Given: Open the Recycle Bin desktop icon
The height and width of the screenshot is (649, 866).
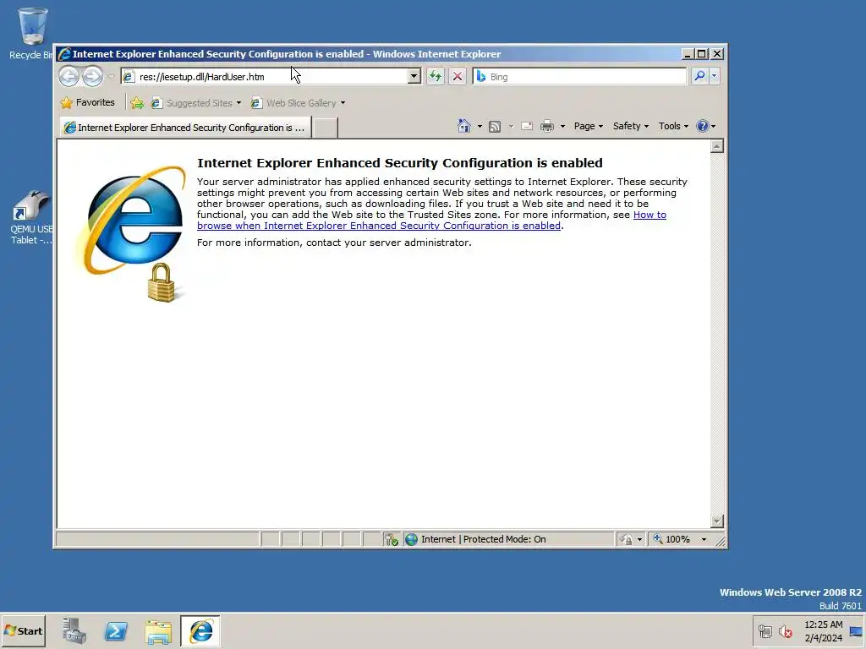Looking at the screenshot, I should [32, 33].
